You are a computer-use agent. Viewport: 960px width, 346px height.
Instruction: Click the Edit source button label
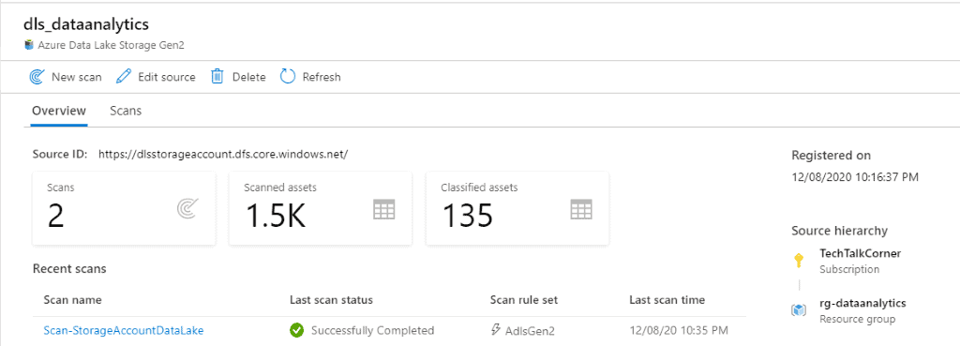coord(167,77)
